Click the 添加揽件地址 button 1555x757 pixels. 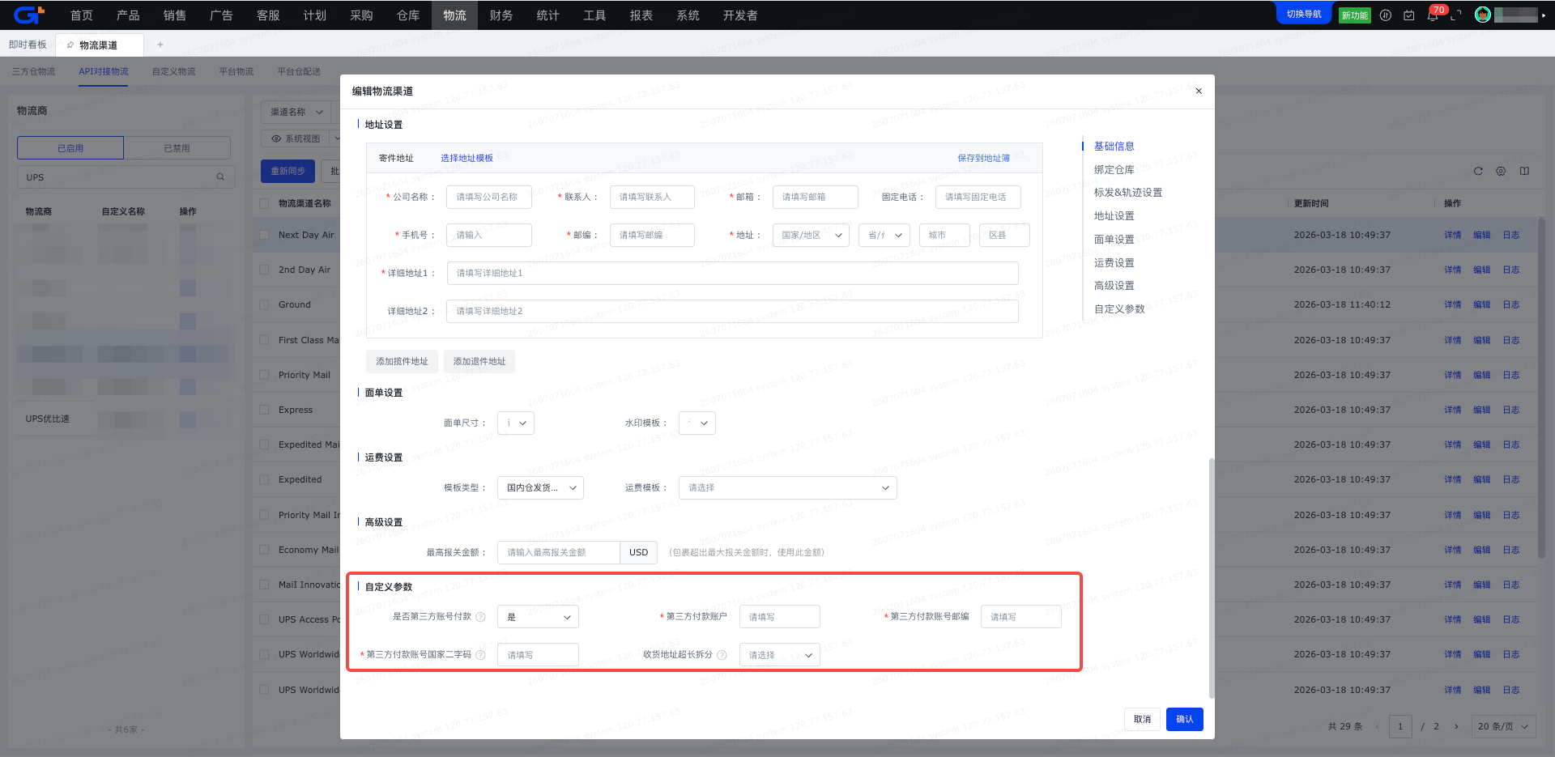click(x=402, y=361)
